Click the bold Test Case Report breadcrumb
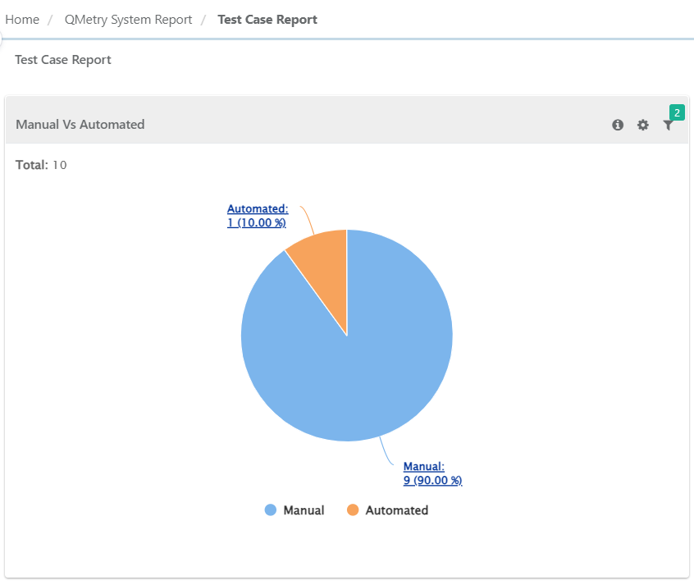 pos(267,20)
